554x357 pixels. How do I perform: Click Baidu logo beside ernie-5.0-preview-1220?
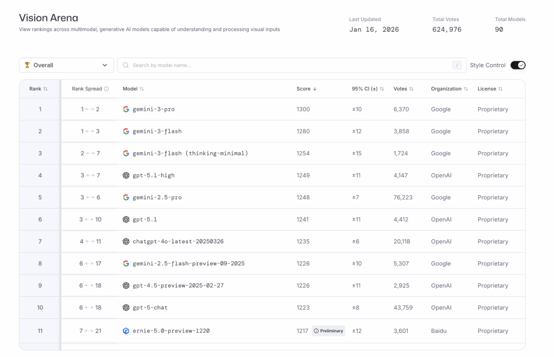(x=126, y=331)
